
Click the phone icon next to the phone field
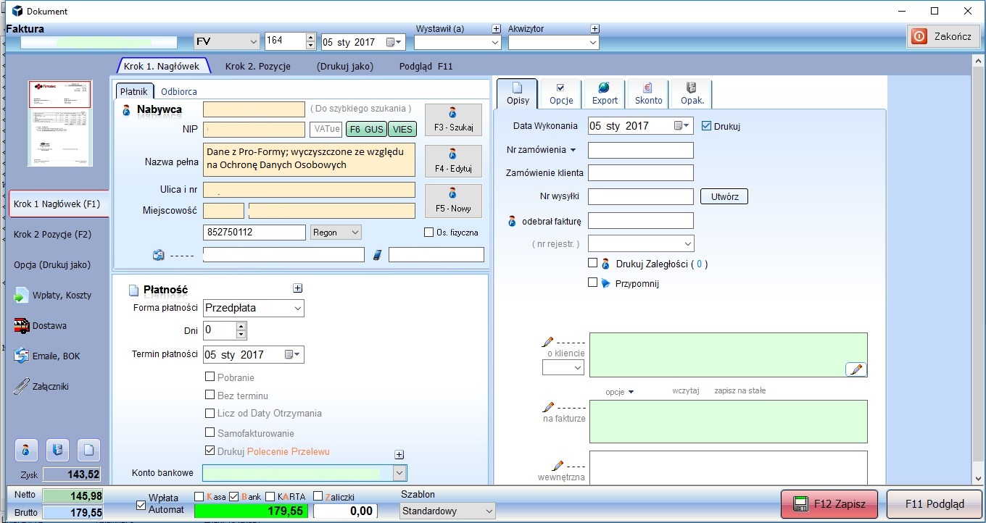click(377, 255)
